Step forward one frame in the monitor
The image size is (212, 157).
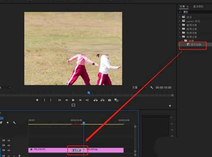[x=80, y=100]
